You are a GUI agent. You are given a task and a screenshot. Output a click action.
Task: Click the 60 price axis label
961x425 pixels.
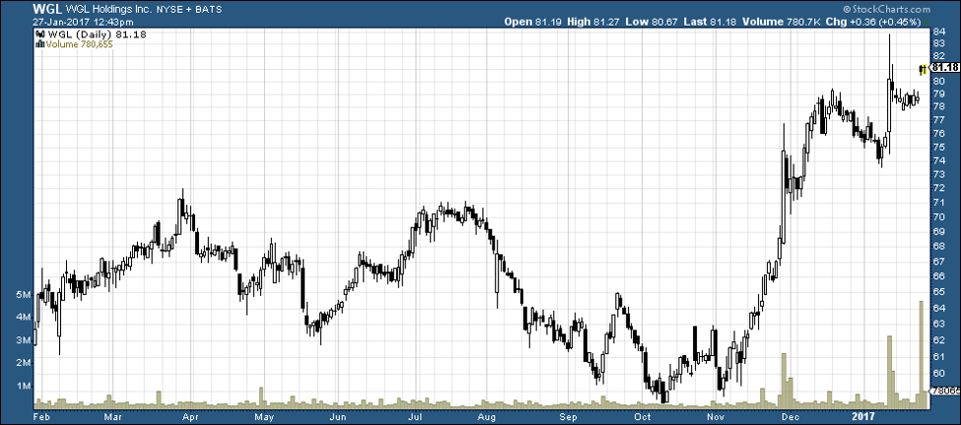[937, 374]
